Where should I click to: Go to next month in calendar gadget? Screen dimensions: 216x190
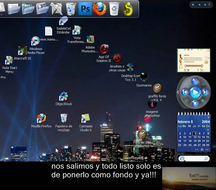(x=207, y=150)
